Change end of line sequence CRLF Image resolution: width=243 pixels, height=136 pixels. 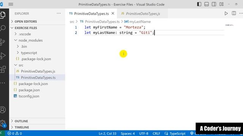(156, 133)
